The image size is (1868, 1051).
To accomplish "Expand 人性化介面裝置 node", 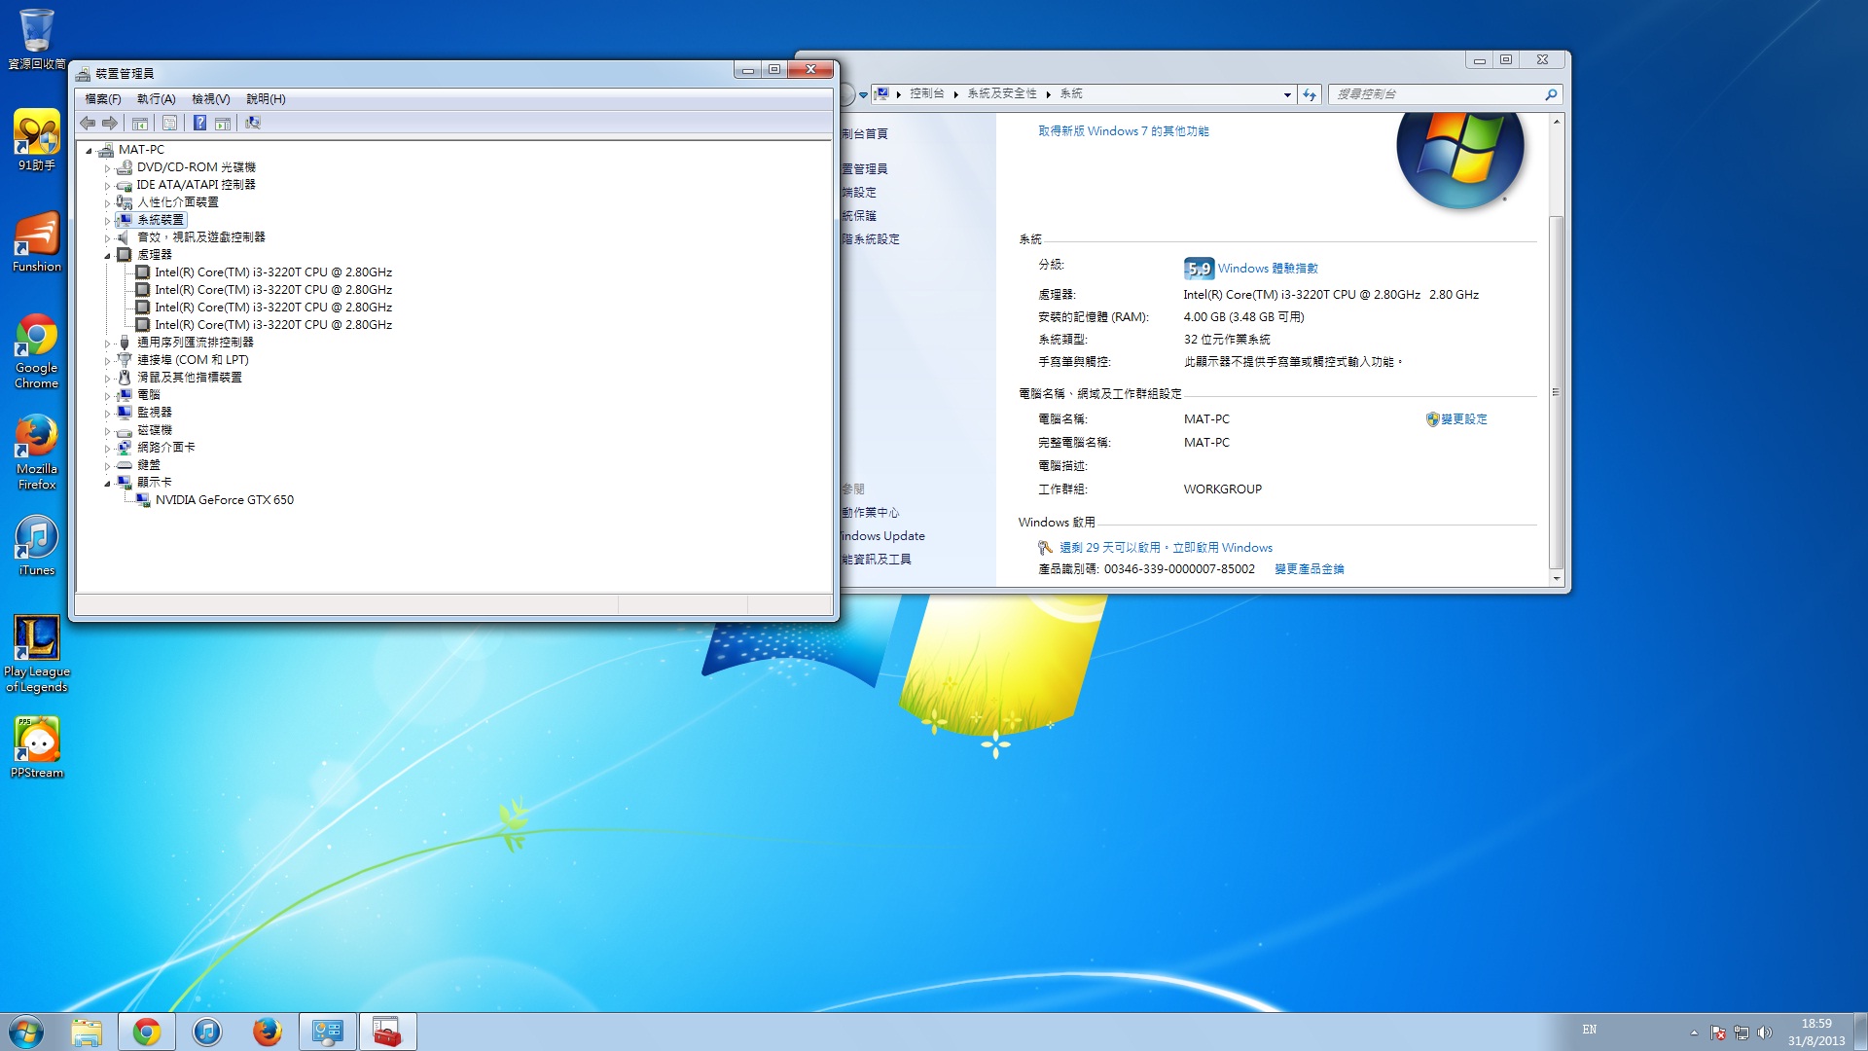I will [108, 202].
